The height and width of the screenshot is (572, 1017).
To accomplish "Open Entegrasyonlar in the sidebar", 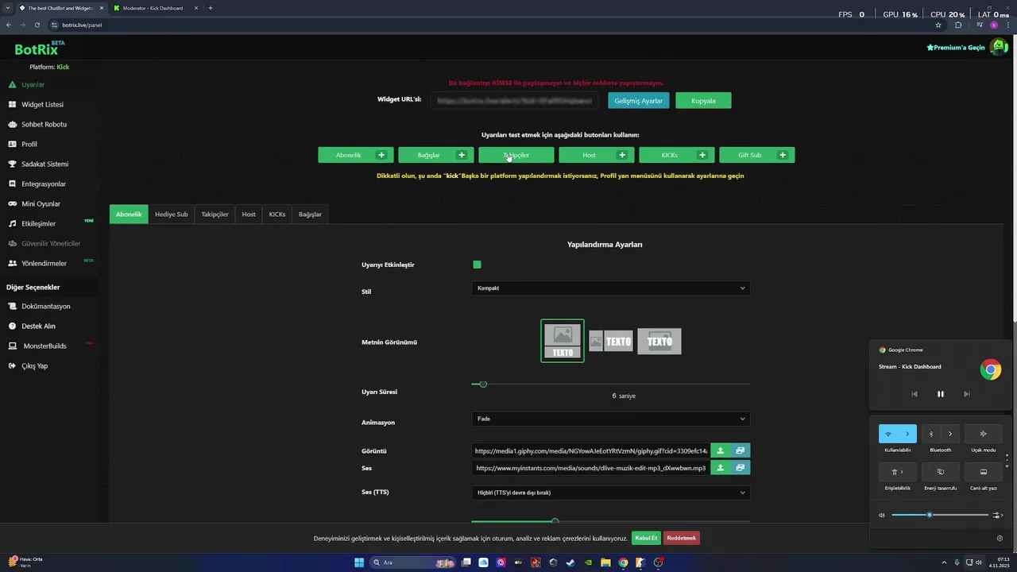I will (44, 184).
